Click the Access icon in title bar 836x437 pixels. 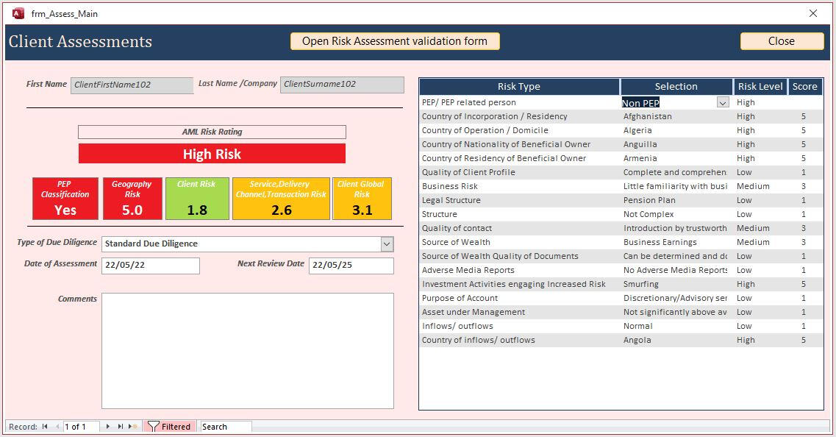[x=18, y=13]
